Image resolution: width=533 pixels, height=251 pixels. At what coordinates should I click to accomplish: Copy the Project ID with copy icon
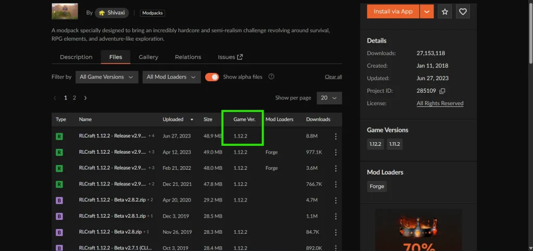coord(442,91)
